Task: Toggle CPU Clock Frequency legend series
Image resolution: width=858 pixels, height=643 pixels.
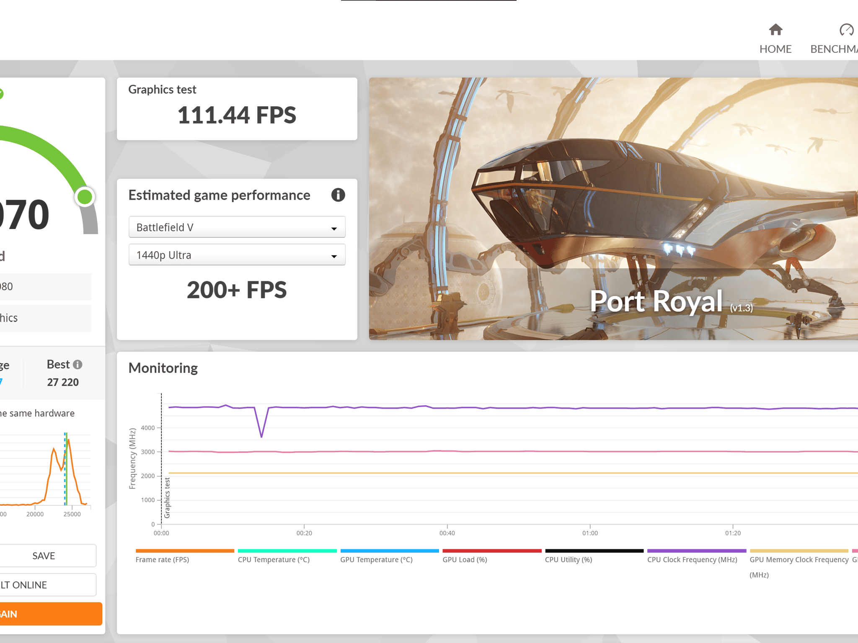Action: click(696, 557)
